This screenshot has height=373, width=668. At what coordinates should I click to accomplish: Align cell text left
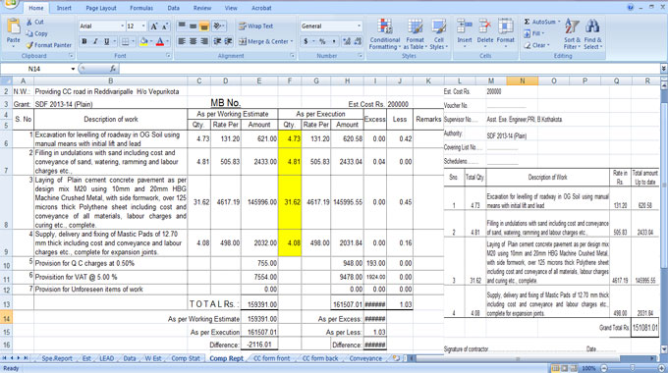click(182, 41)
